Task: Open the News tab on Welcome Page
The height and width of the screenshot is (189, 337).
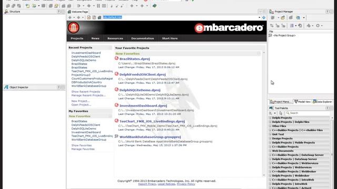Action: click(95, 38)
